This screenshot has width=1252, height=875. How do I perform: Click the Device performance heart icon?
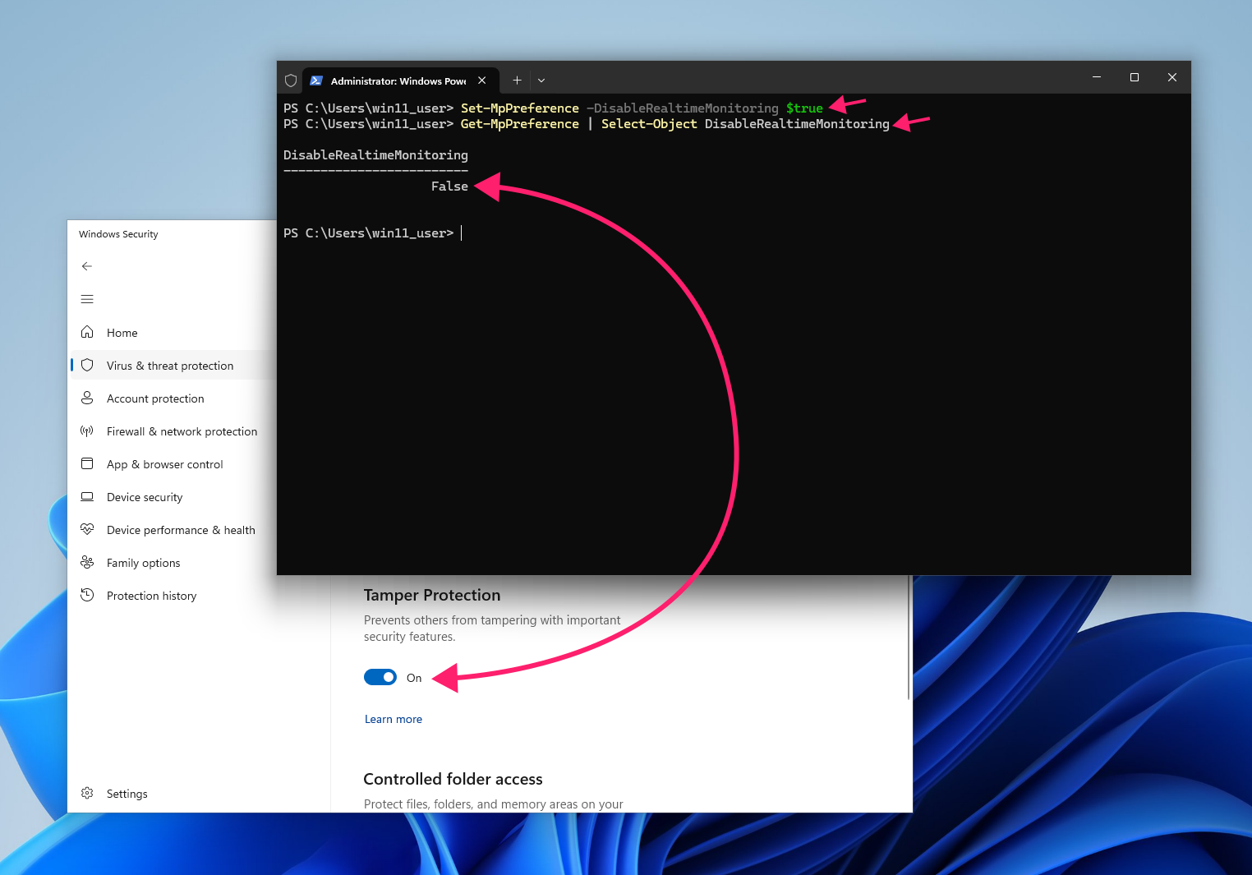pyautogui.click(x=87, y=529)
